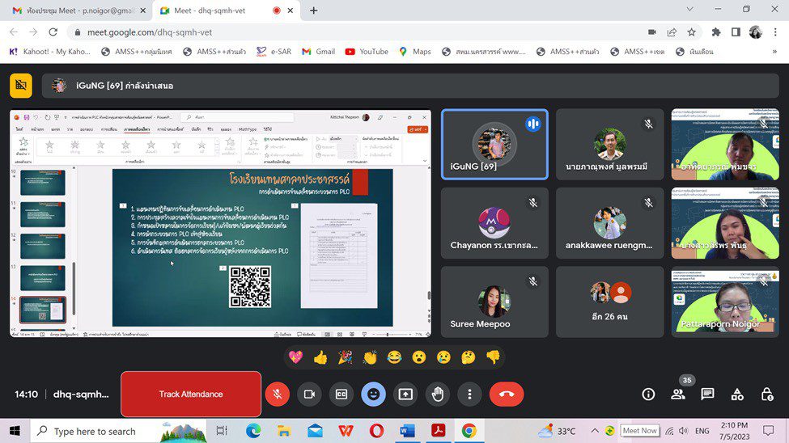Open the share page icon
This screenshot has width=789, height=443.
pos(672,32)
